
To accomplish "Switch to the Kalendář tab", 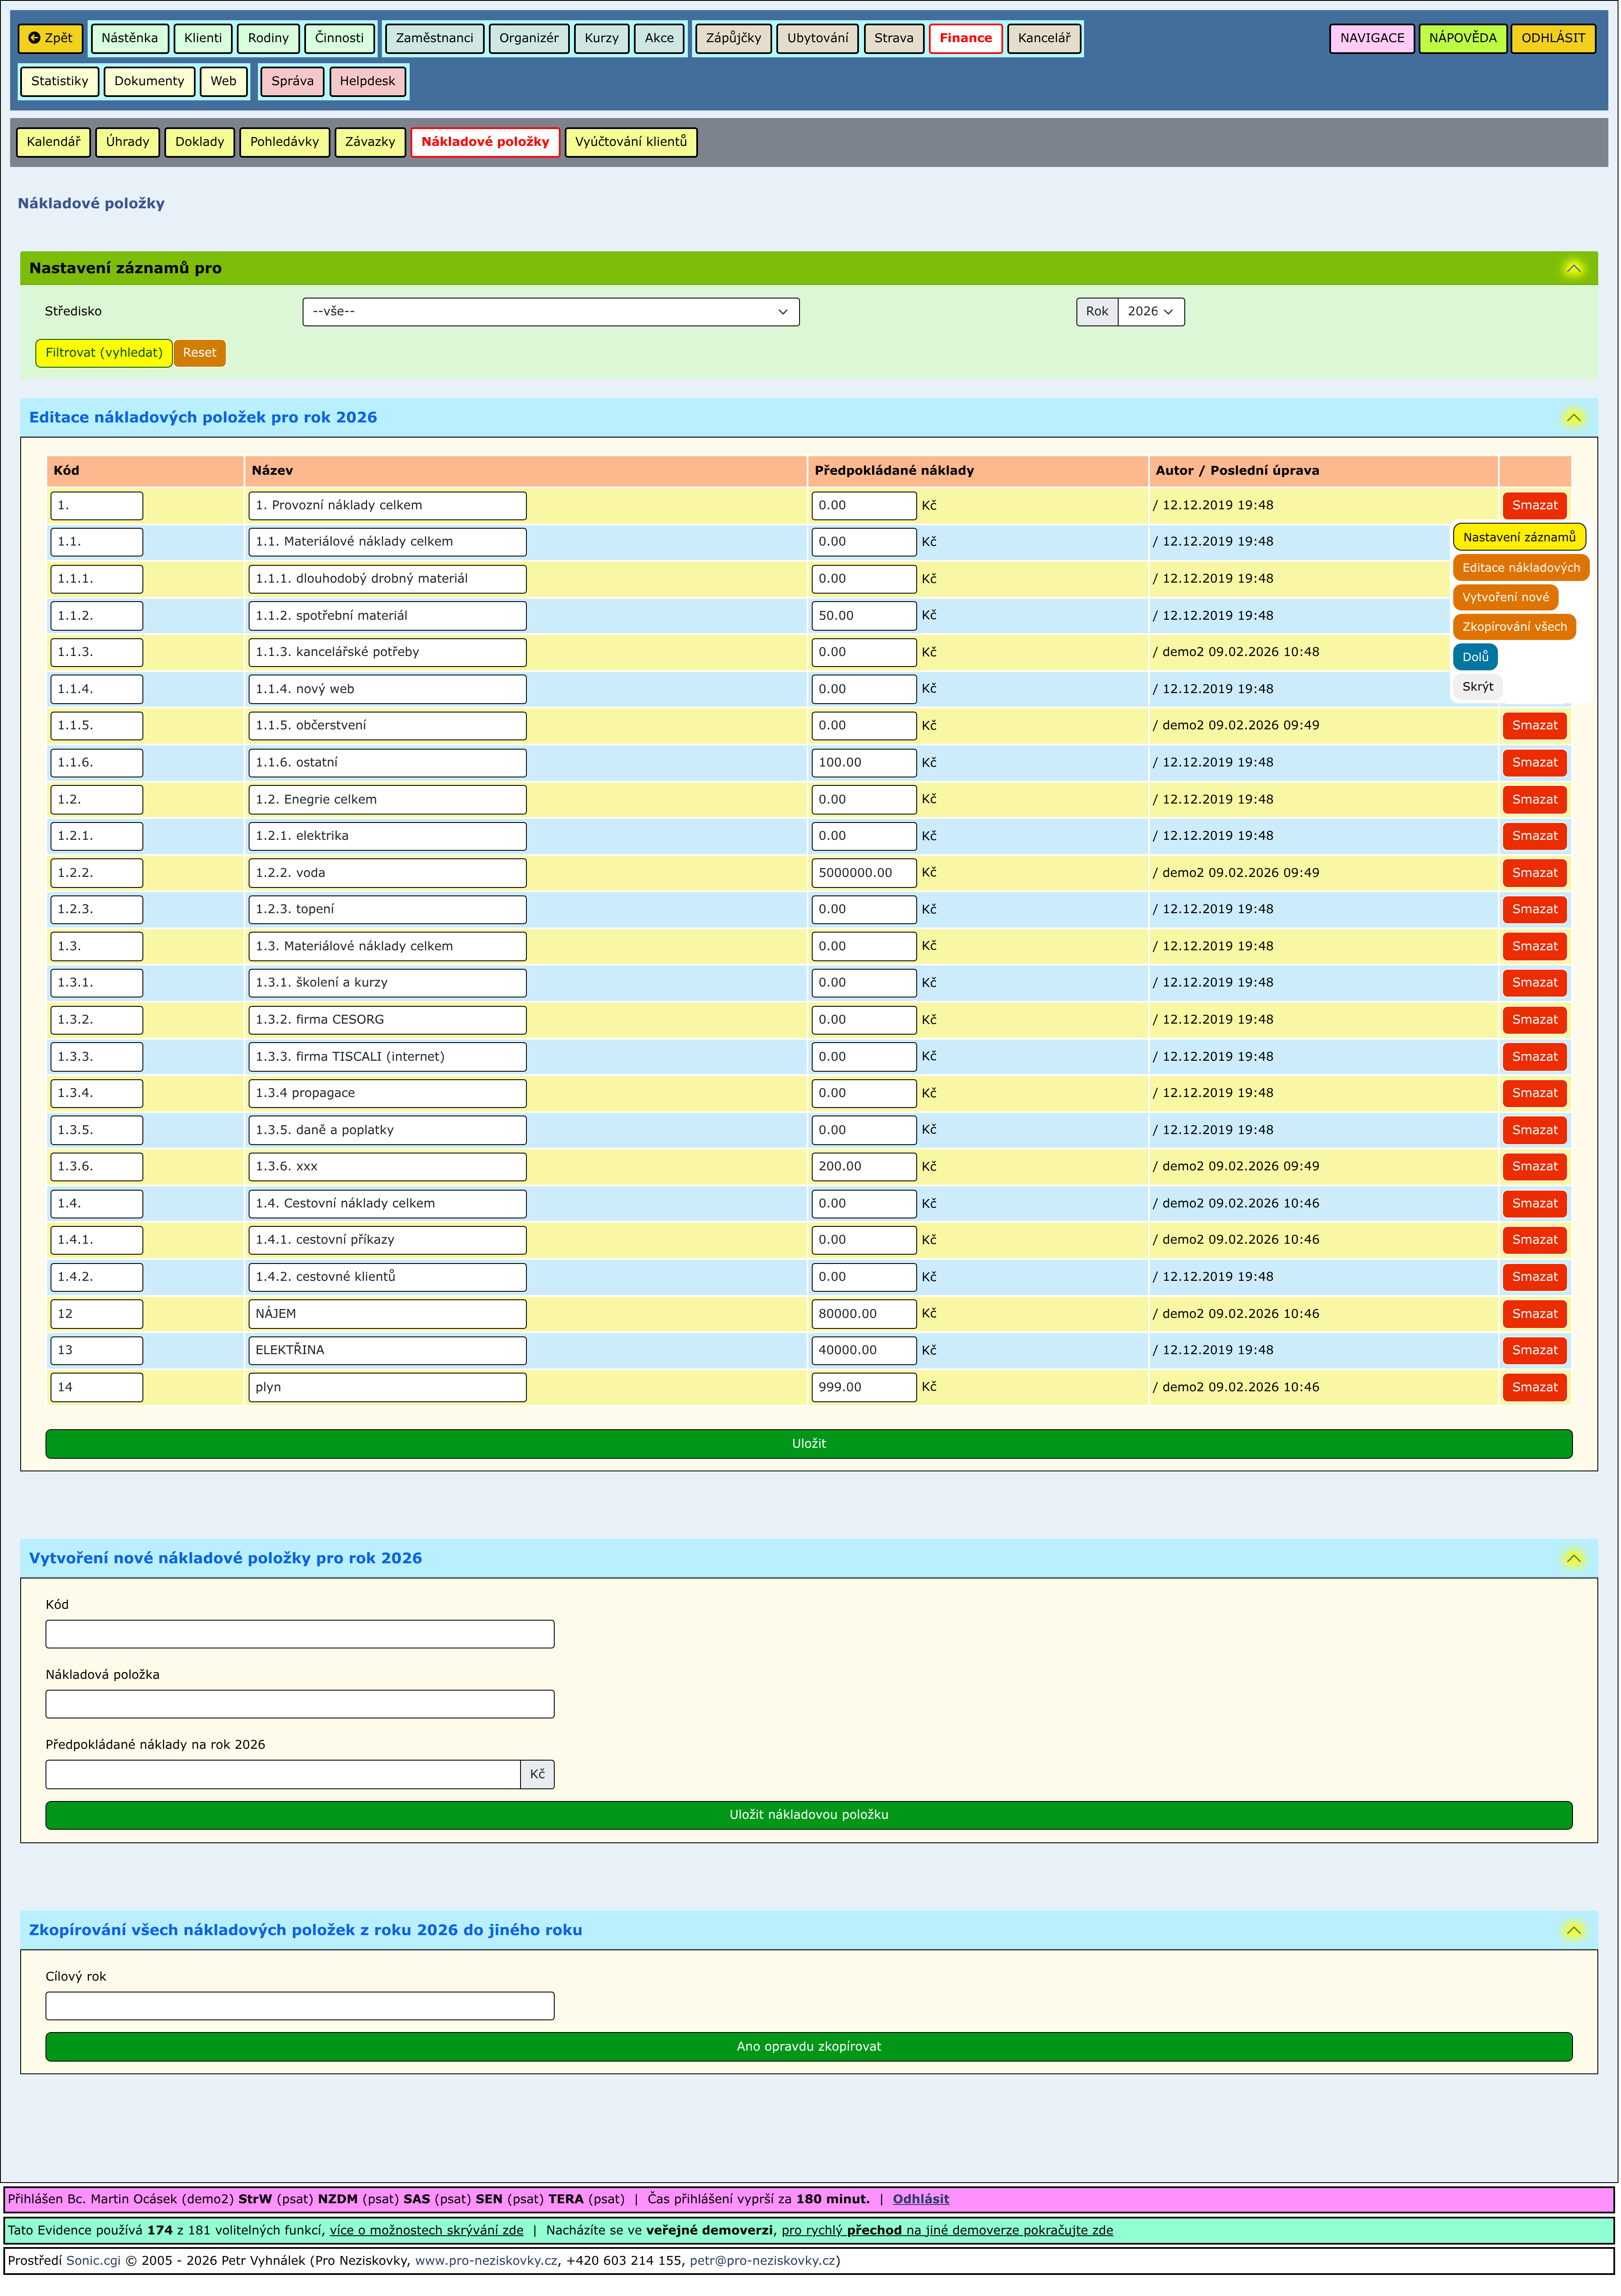I will tap(53, 142).
